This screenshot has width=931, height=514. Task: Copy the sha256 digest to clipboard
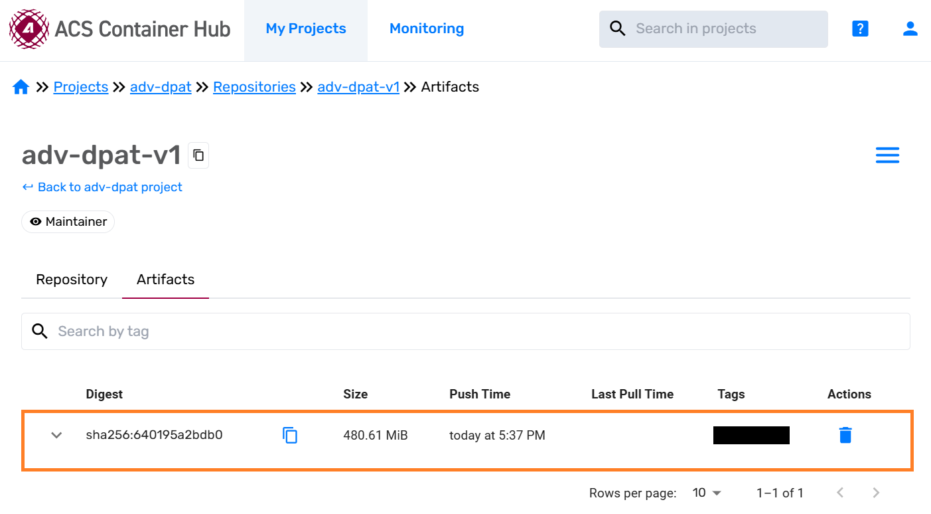(x=290, y=436)
